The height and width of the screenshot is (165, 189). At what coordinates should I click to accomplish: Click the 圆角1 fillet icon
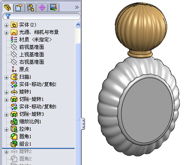(x=14, y=136)
